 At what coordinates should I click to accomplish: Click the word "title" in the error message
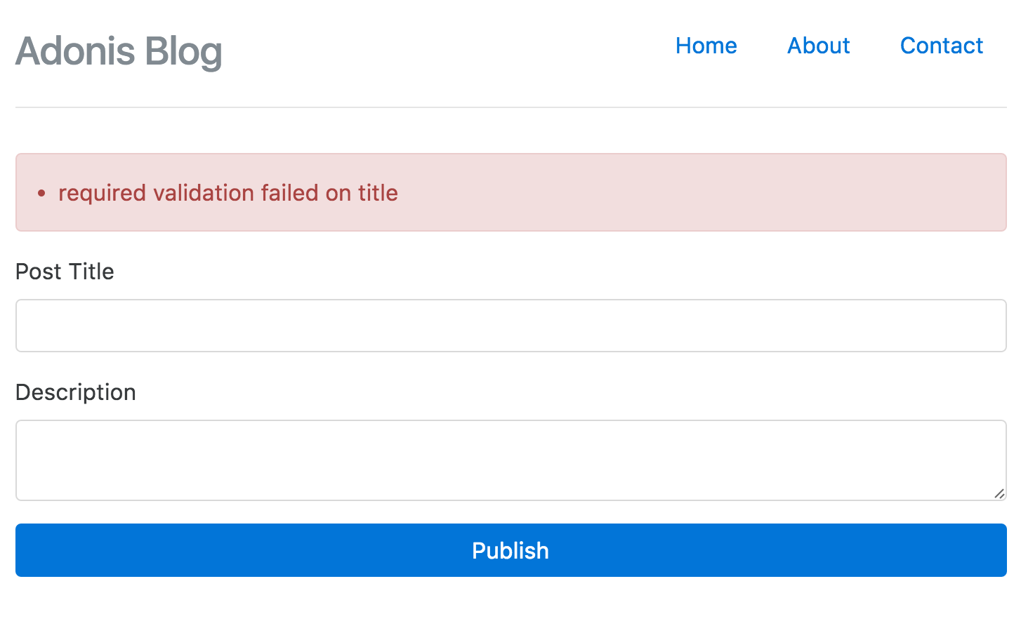coord(378,193)
